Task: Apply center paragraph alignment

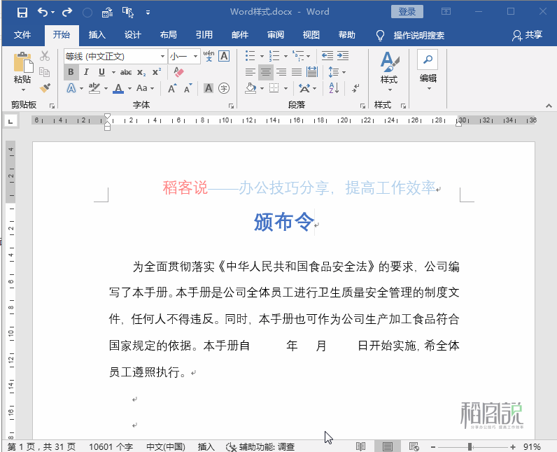Action: coord(266,72)
